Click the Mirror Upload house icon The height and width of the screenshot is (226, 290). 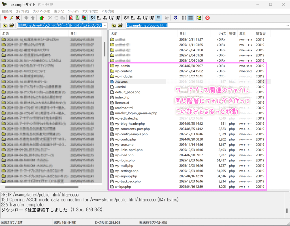click(42, 18)
